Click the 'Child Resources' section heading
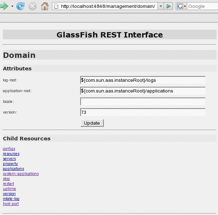Viewport: 218px width, 215px height. [27, 139]
